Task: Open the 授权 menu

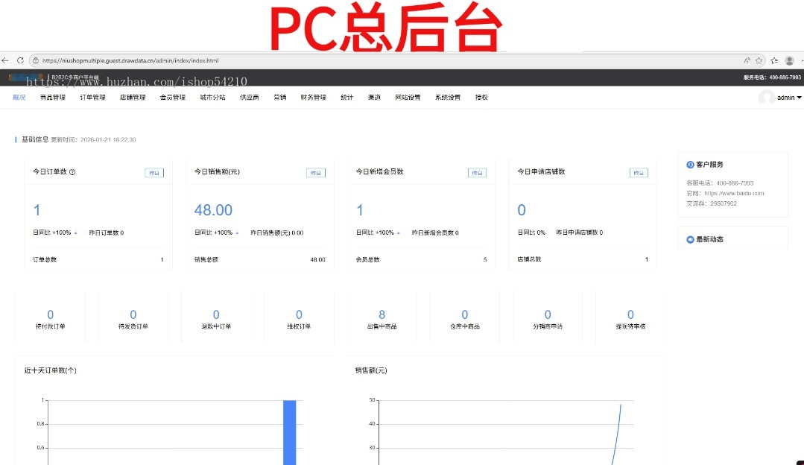Action: (x=481, y=98)
